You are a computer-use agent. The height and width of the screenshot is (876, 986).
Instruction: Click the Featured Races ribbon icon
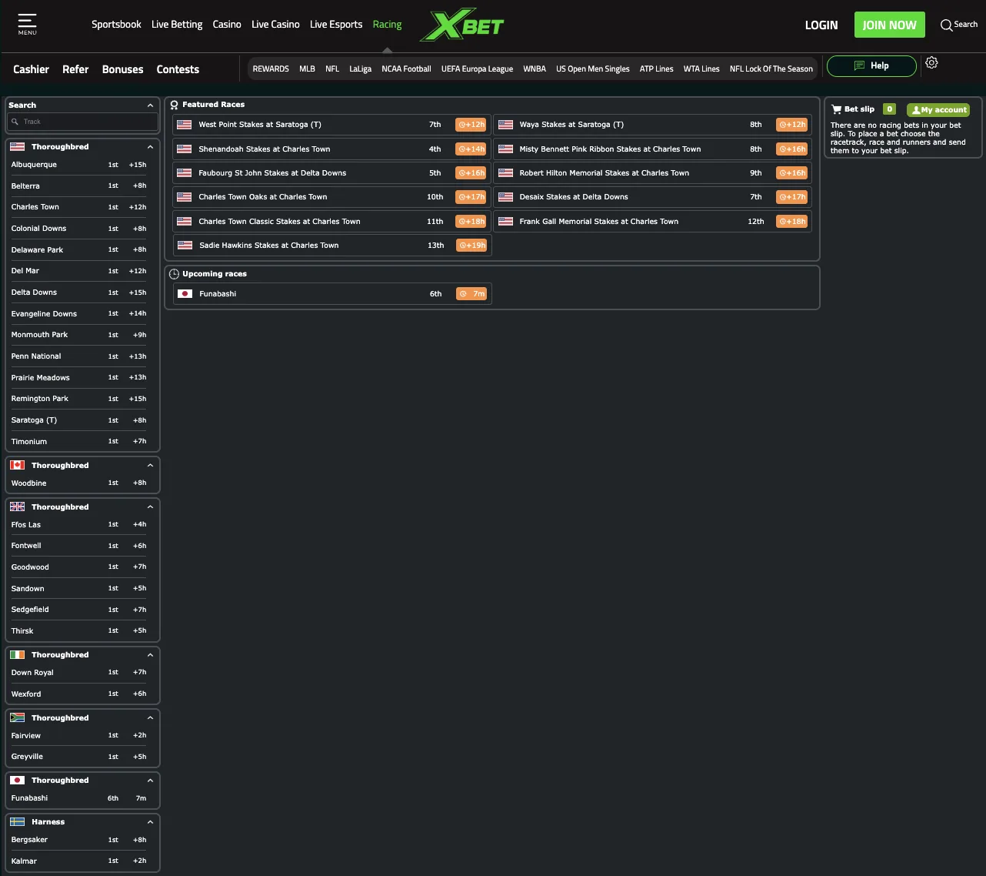tap(175, 105)
